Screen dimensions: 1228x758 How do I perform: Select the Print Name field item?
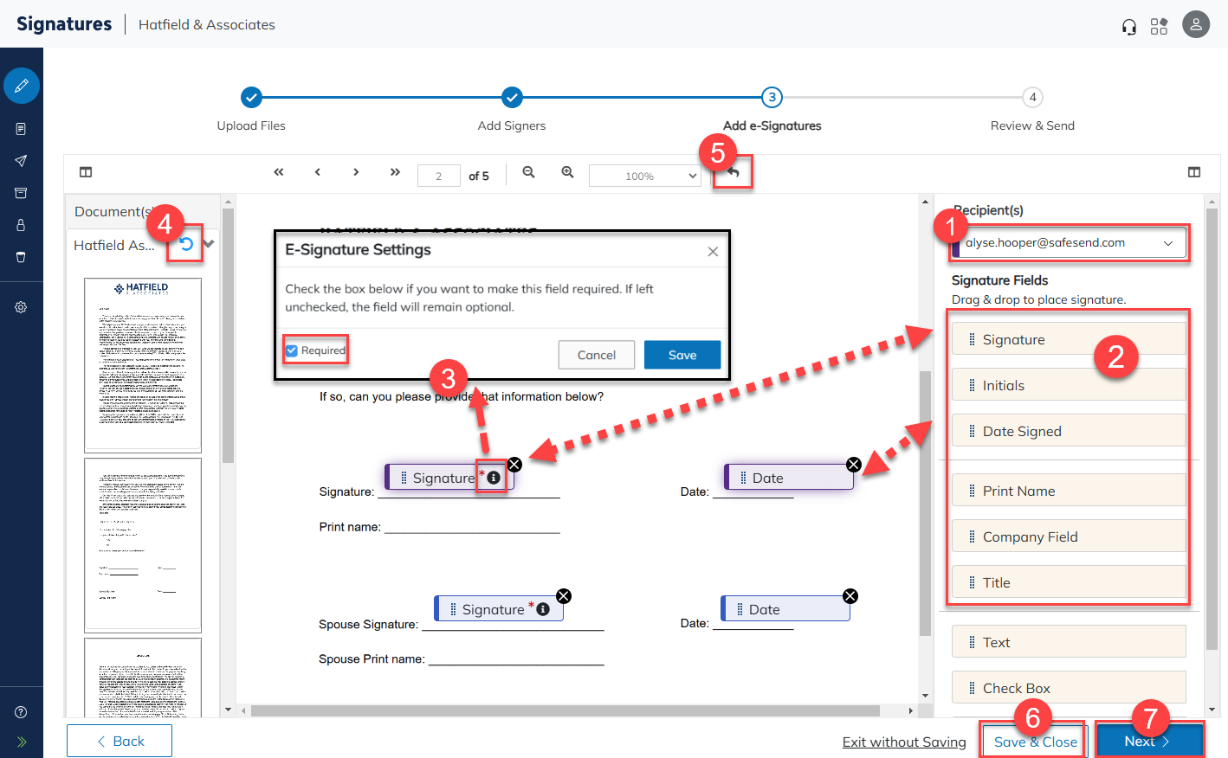pyautogui.click(x=1069, y=491)
